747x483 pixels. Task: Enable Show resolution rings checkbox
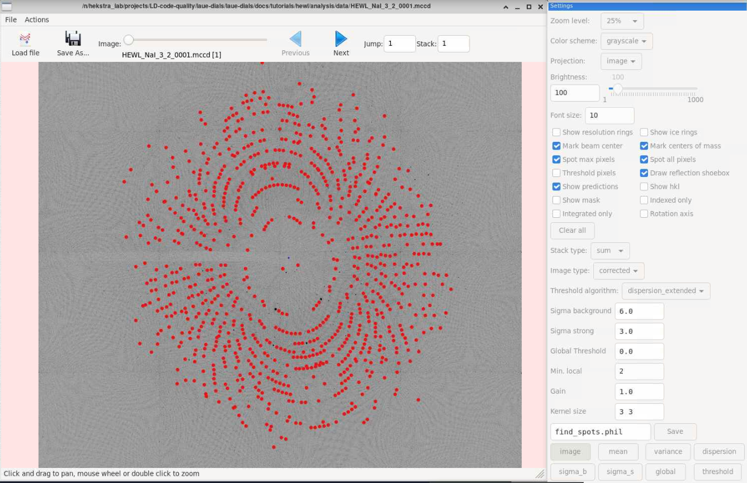click(x=556, y=132)
